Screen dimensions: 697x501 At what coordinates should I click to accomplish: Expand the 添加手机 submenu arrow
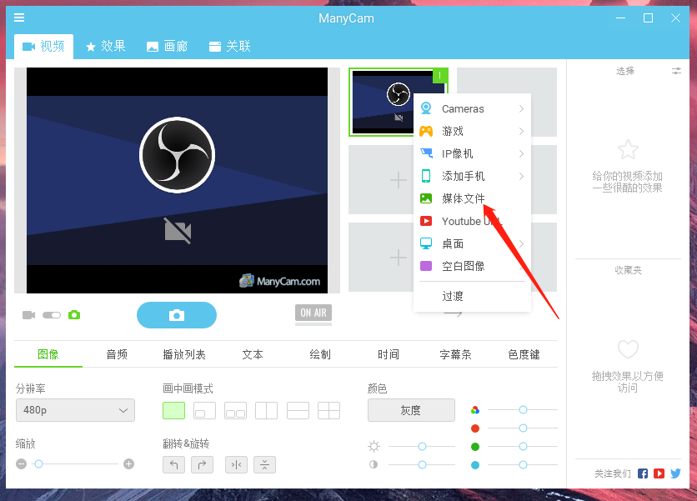point(521,177)
